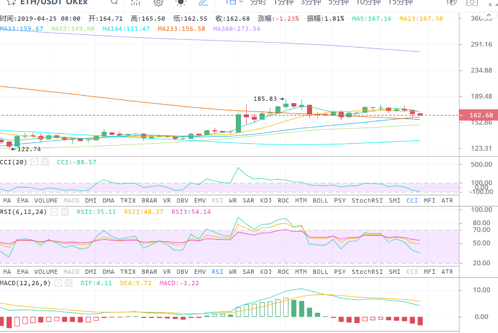The width and height of the screenshot is (498, 333).
Task: Click the RSI2:48.27 readout
Action: coord(144,211)
